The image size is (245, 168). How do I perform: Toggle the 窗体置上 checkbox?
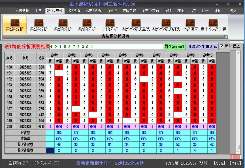tap(222, 46)
